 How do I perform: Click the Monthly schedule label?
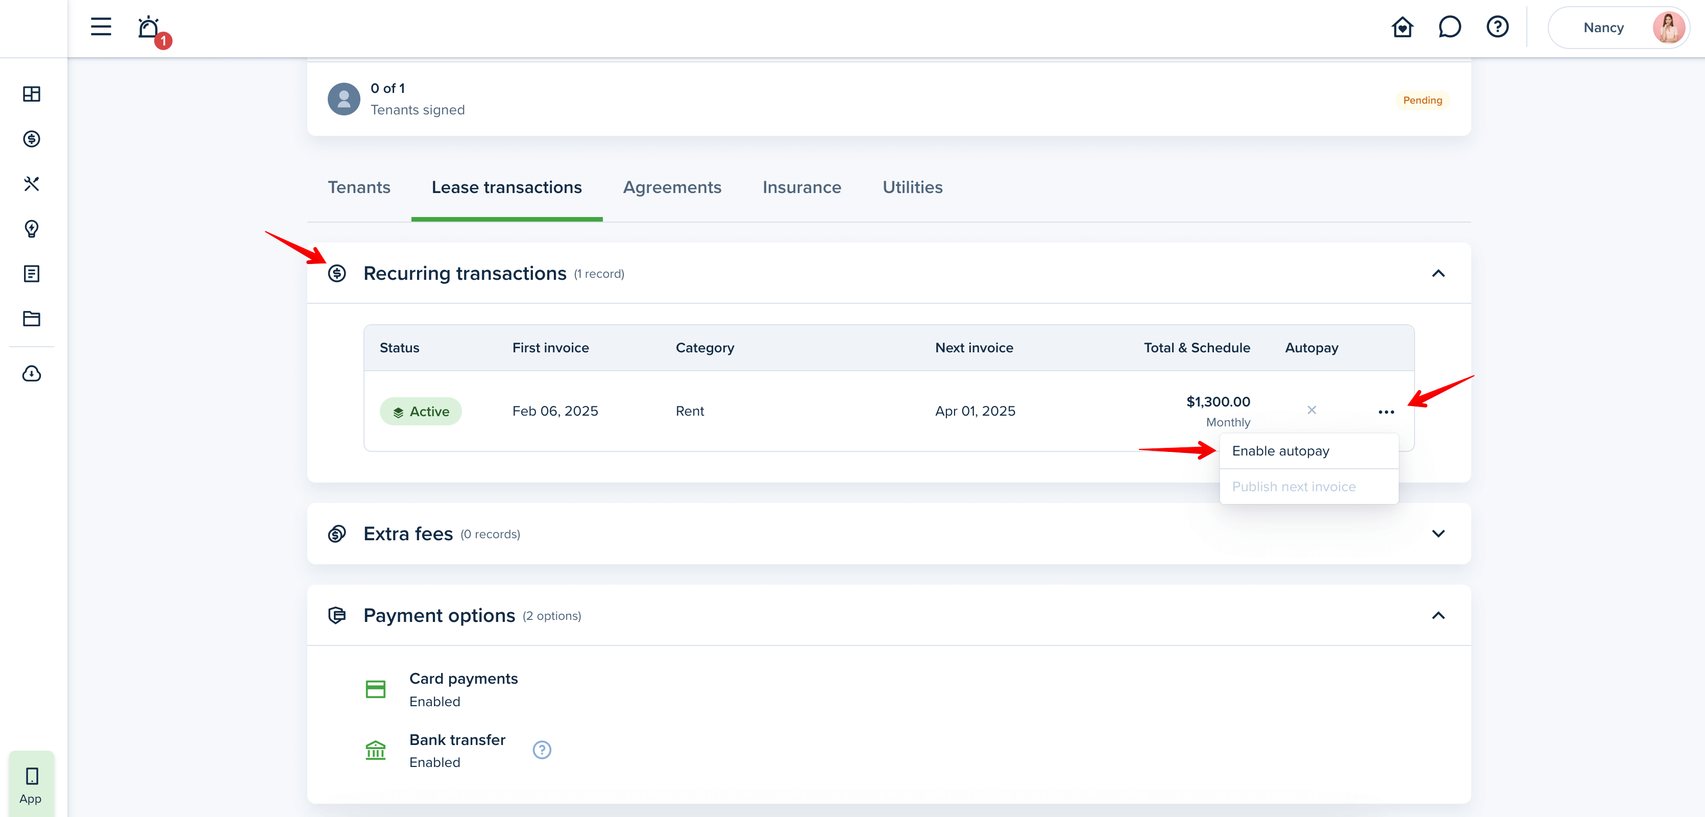1228,422
